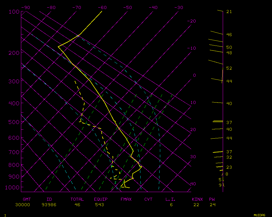
Task: Click the KINX value 22
Action: (x=196, y=205)
